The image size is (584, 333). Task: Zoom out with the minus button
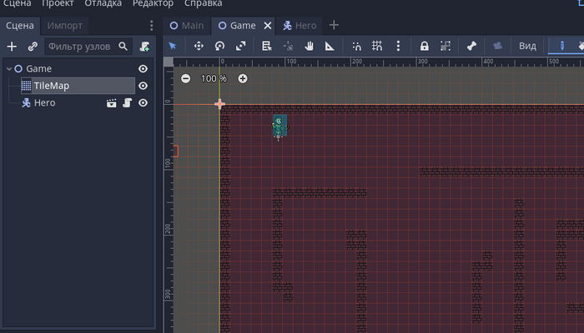(x=185, y=78)
